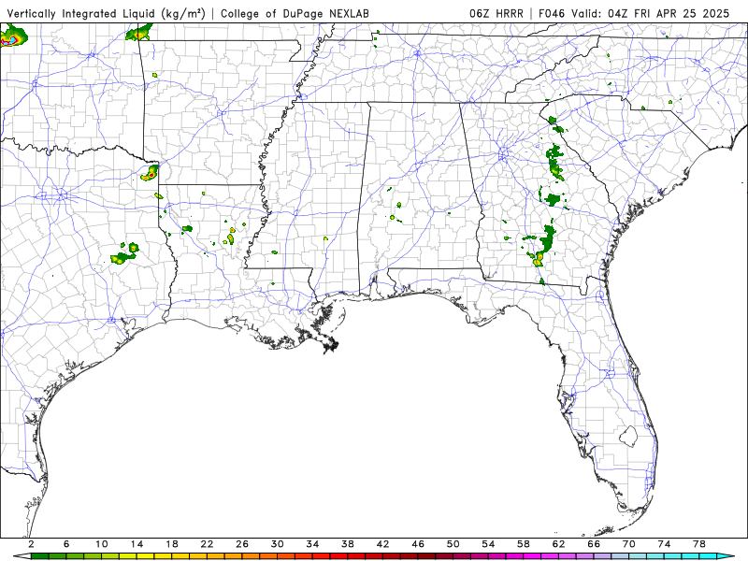Image resolution: width=748 pixels, height=561 pixels.
Task: Select legend value 14 on the color scale
Action: [x=137, y=544]
